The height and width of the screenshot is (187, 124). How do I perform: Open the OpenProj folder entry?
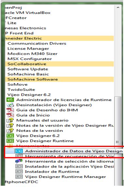14,7
